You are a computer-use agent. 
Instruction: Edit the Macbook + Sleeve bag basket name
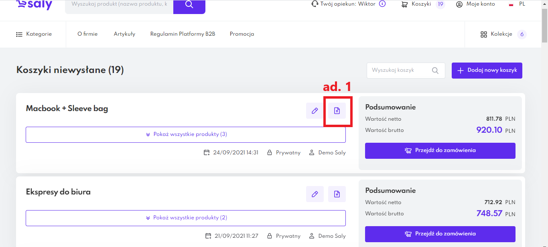point(315,111)
